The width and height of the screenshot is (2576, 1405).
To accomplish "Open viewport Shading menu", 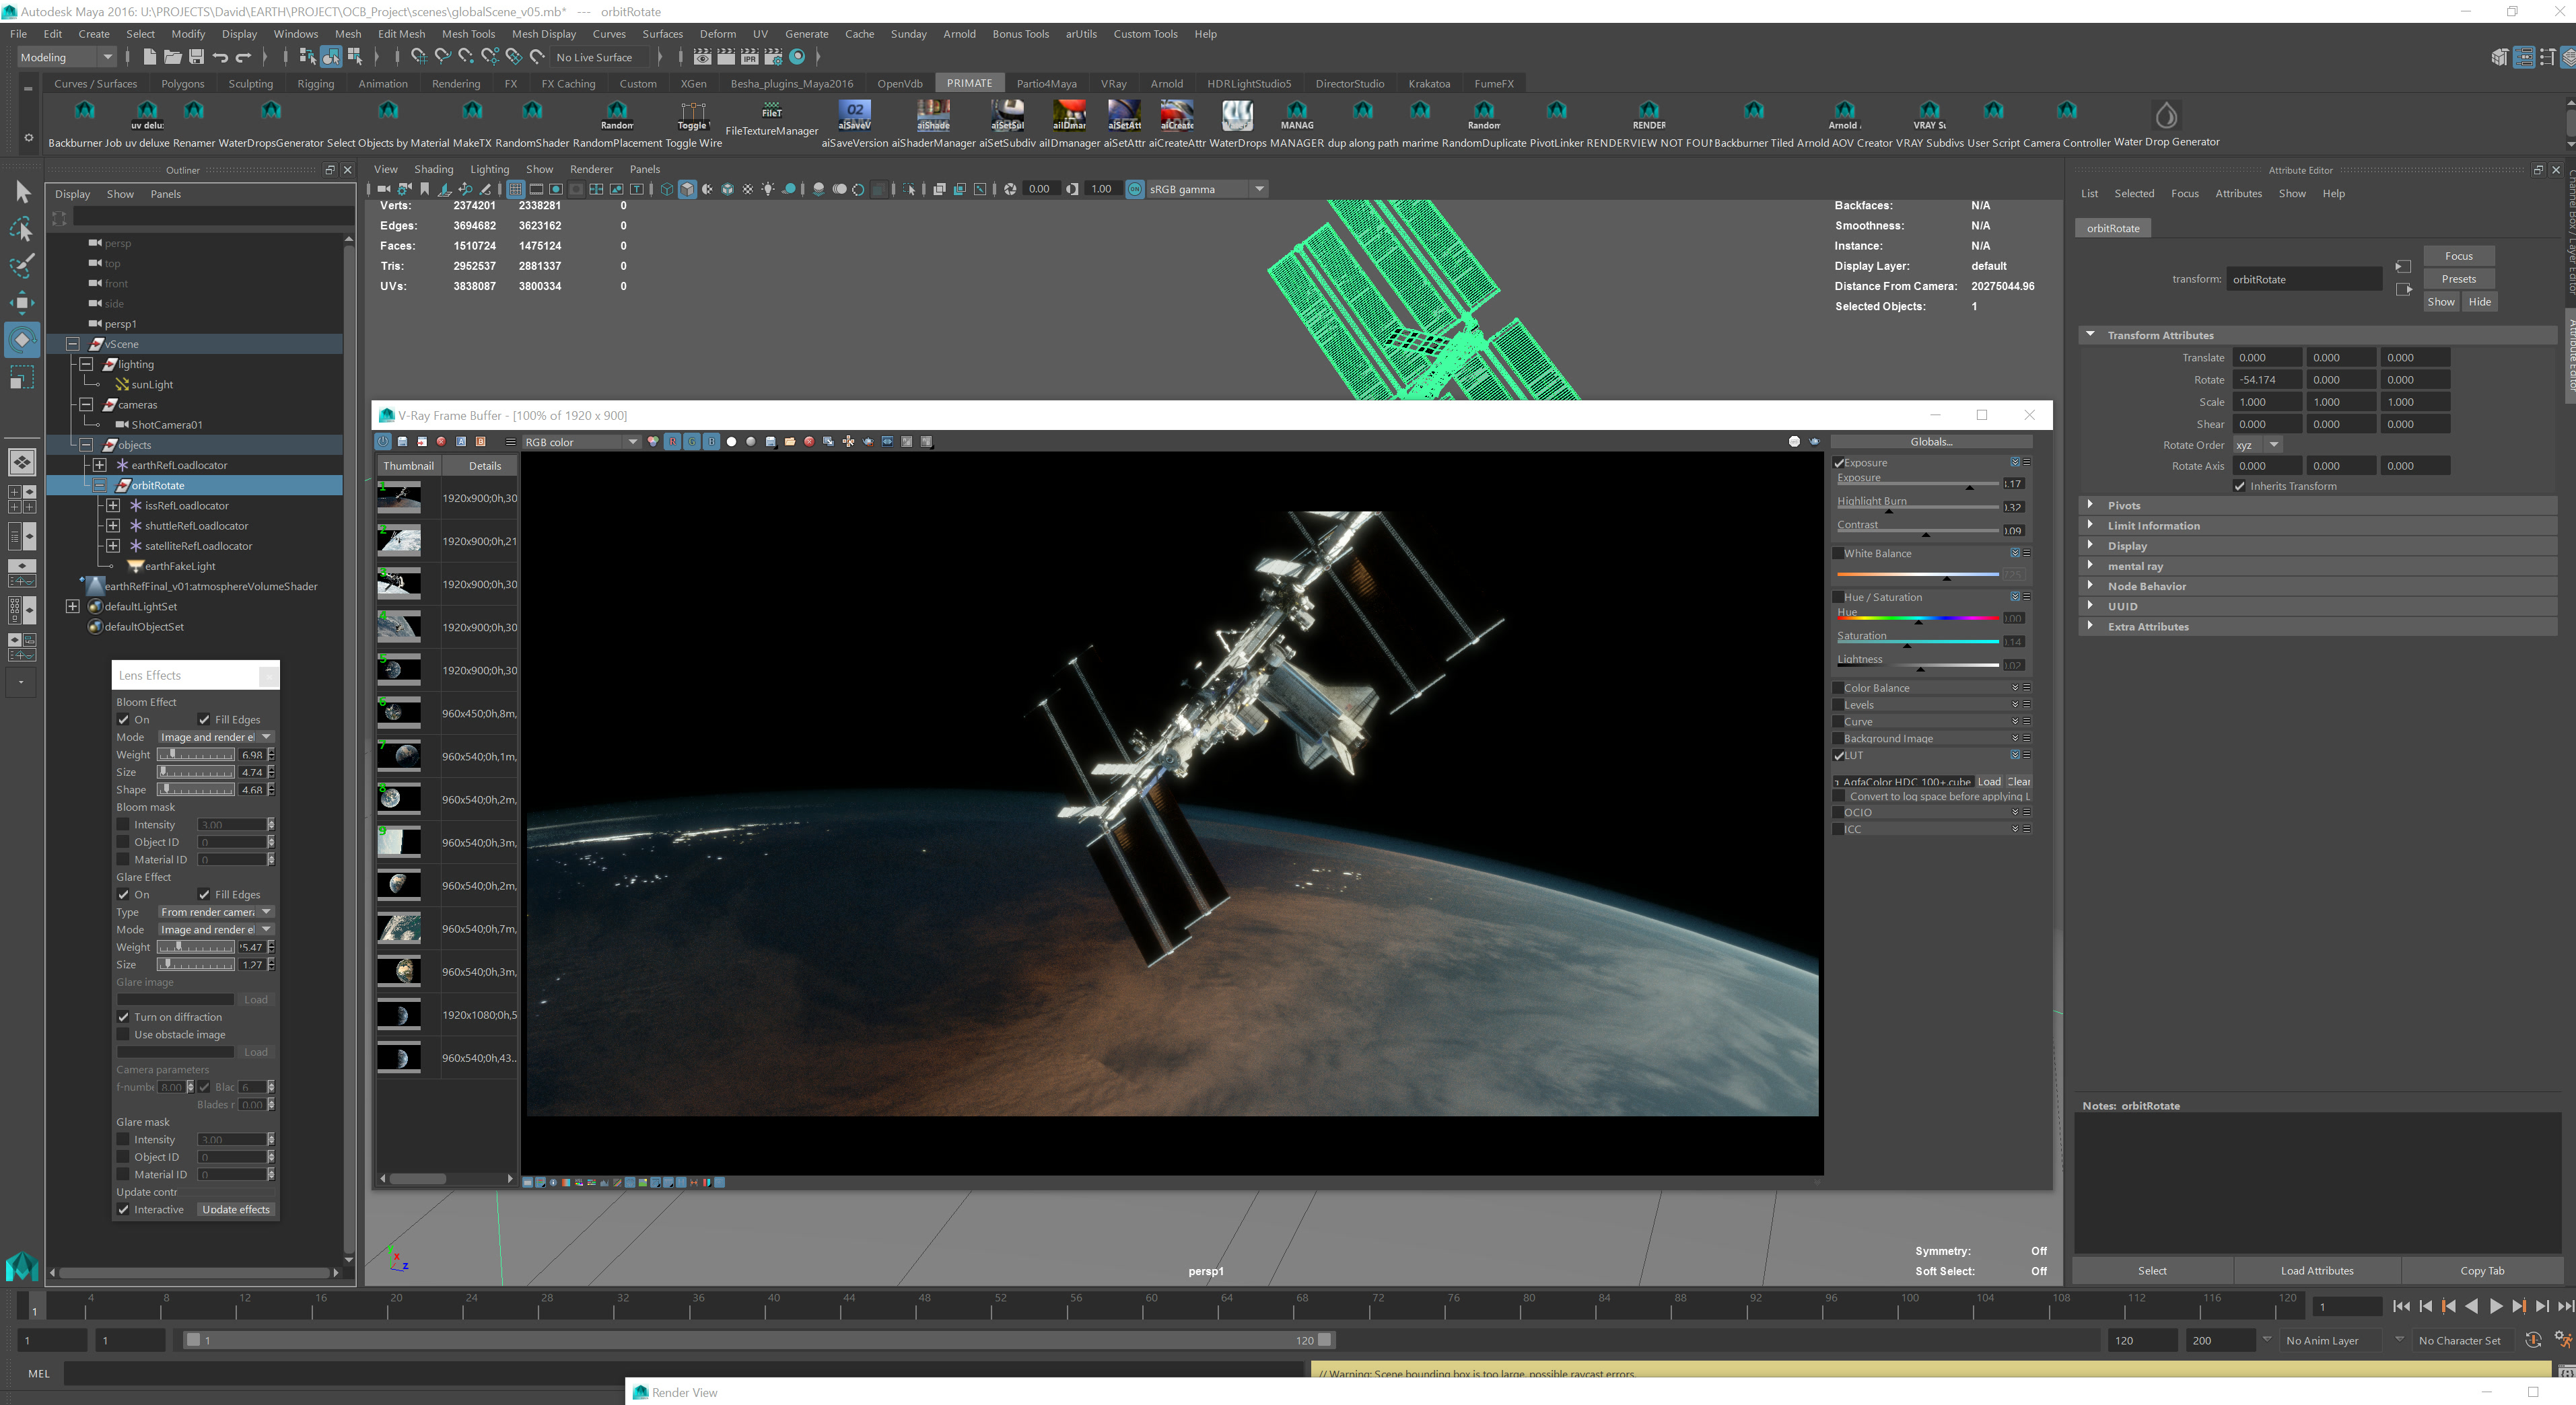I will [x=433, y=169].
